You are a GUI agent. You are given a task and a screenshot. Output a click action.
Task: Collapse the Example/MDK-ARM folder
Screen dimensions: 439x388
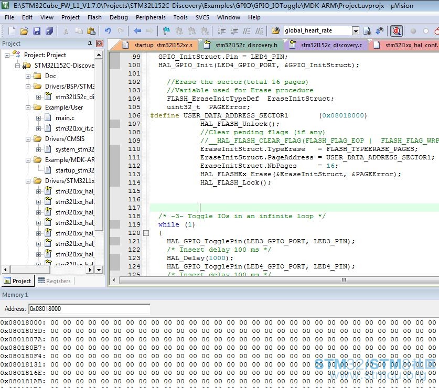[x=28, y=160]
